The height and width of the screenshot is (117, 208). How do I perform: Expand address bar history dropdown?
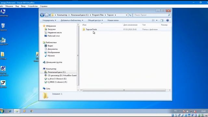[x=126, y=15]
